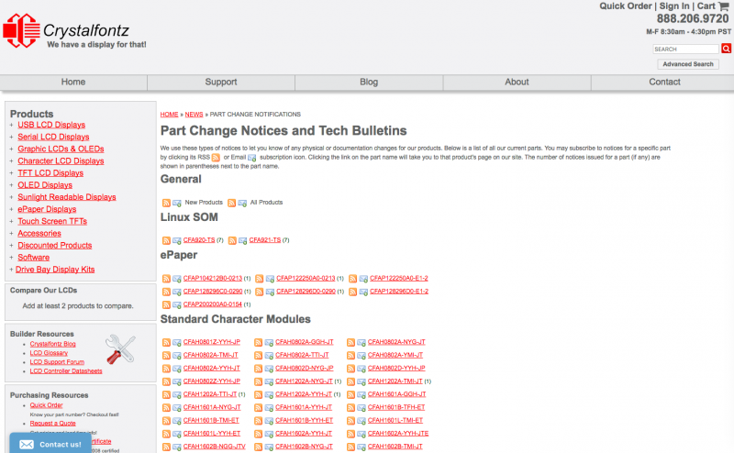Click email icon beside CFAH1601A-GGH-JT
The height and width of the screenshot is (453, 734).
coord(361,395)
